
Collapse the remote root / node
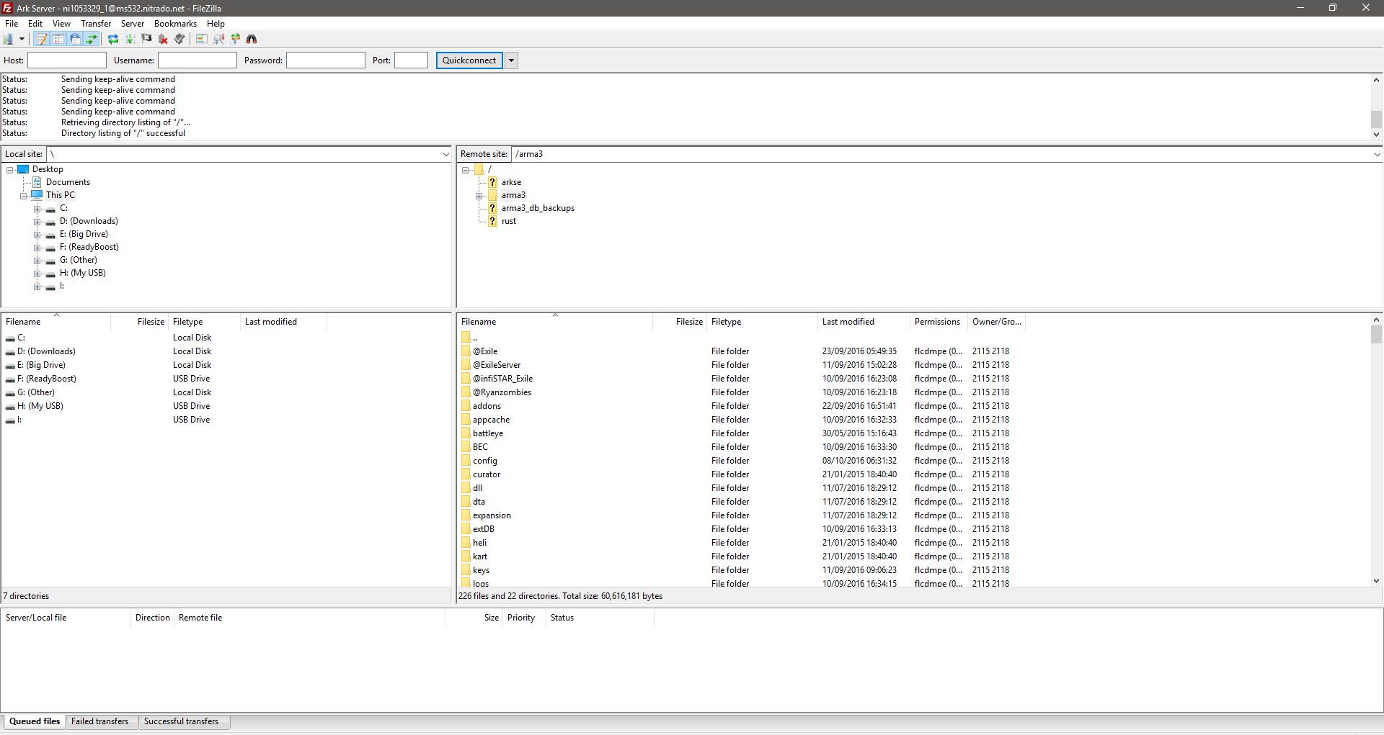pos(466,170)
